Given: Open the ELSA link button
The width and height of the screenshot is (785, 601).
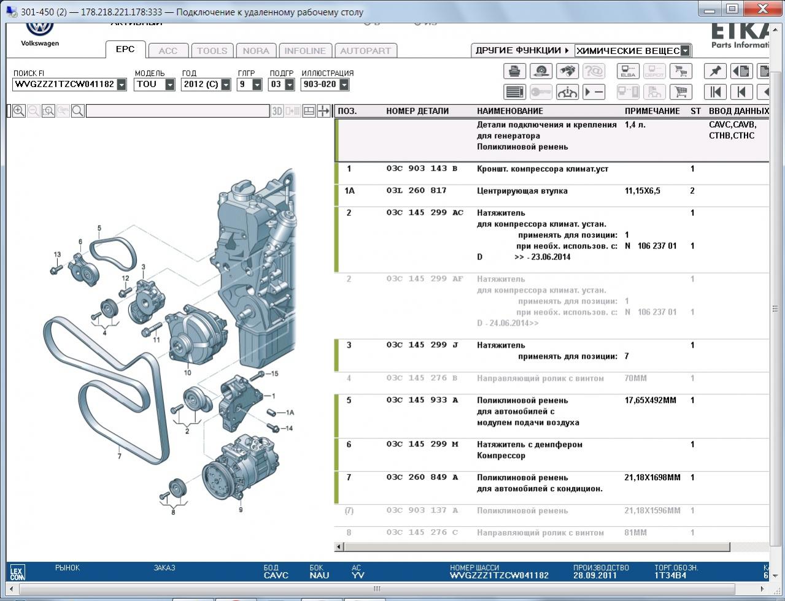Looking at the screenshot, I should 628,71.
